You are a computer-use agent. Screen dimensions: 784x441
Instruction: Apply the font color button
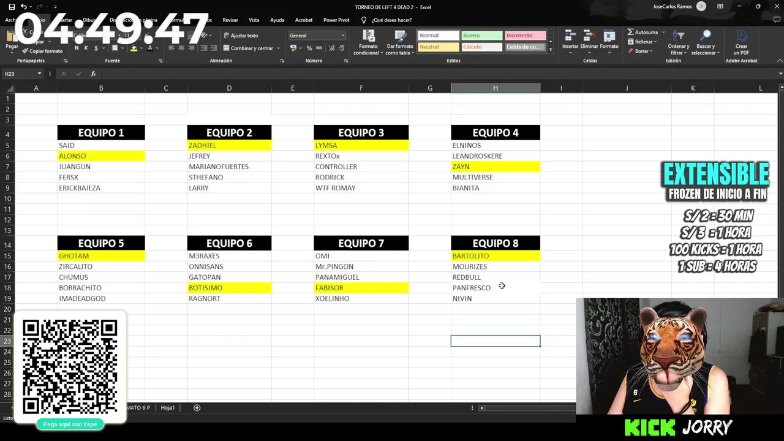pyautogui.click(x=149, y=48)
